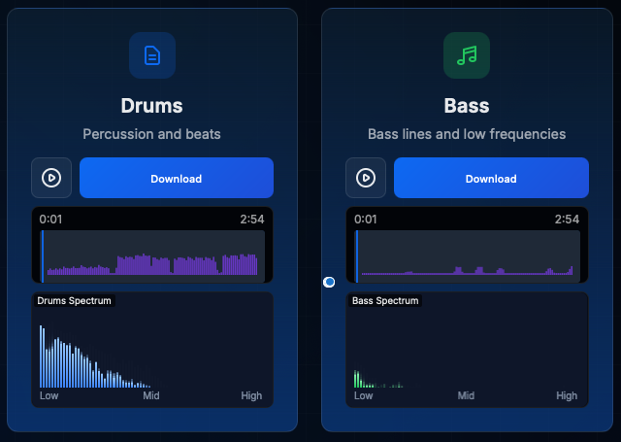621x442 pixels.
Task: Click the Drums 0:01 current time
Action: pos(50,220)
